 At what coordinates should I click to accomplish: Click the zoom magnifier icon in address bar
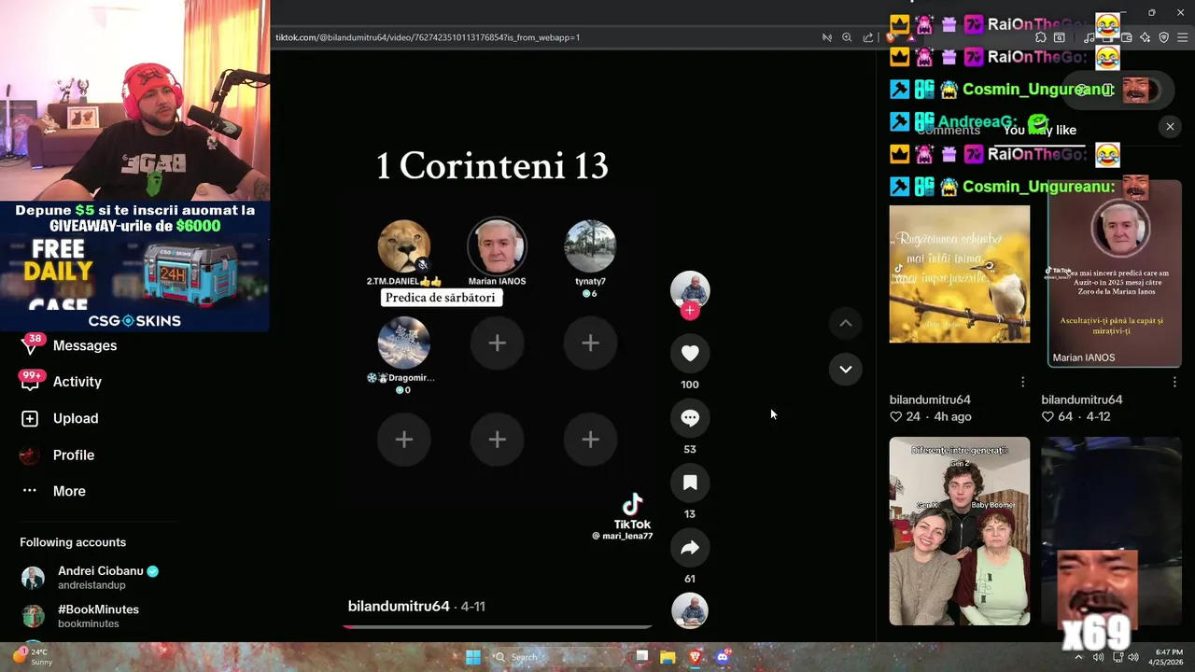(847, 37)
